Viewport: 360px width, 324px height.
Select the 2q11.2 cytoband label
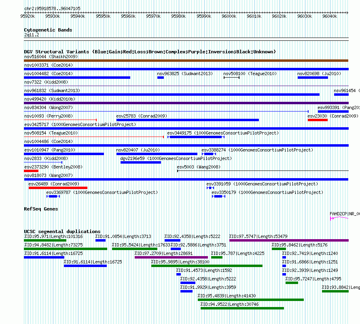(x=32, y=35)
